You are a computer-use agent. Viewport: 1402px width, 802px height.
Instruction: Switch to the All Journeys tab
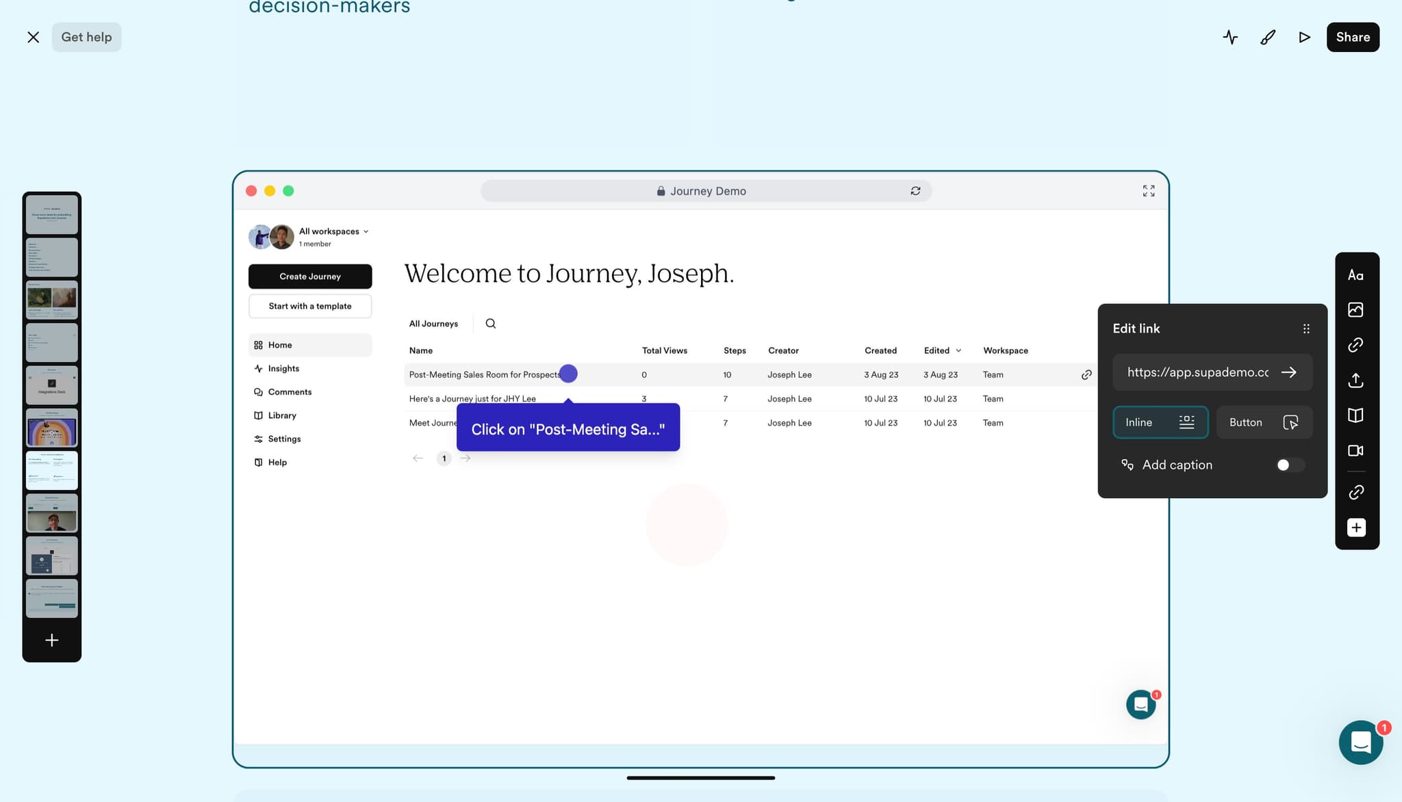433,323
